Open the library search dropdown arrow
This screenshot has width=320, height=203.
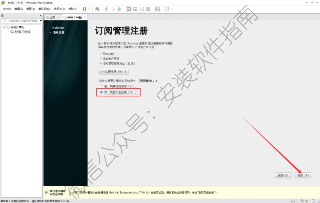41,21
